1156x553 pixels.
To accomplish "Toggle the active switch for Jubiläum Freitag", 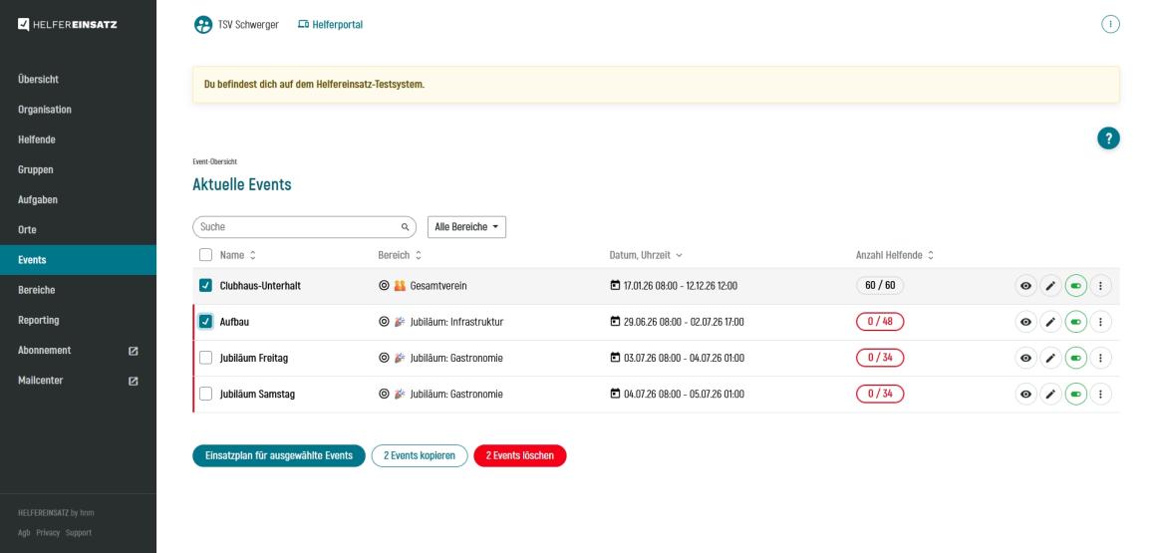I will (1075, 359).
